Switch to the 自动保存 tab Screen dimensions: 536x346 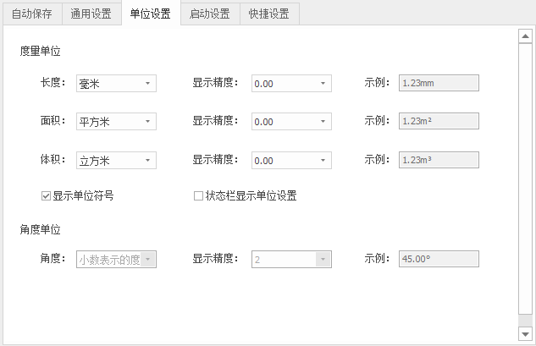(x=31, y=14)
